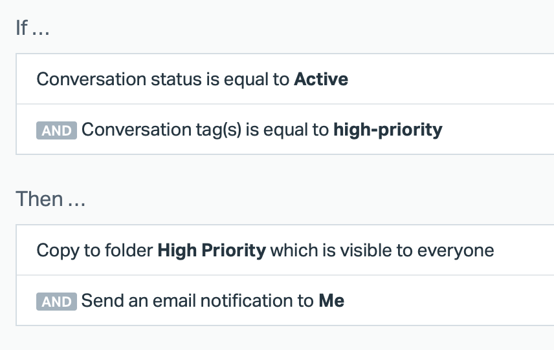Click the AND badge in the If conditions

click(56, 130)
